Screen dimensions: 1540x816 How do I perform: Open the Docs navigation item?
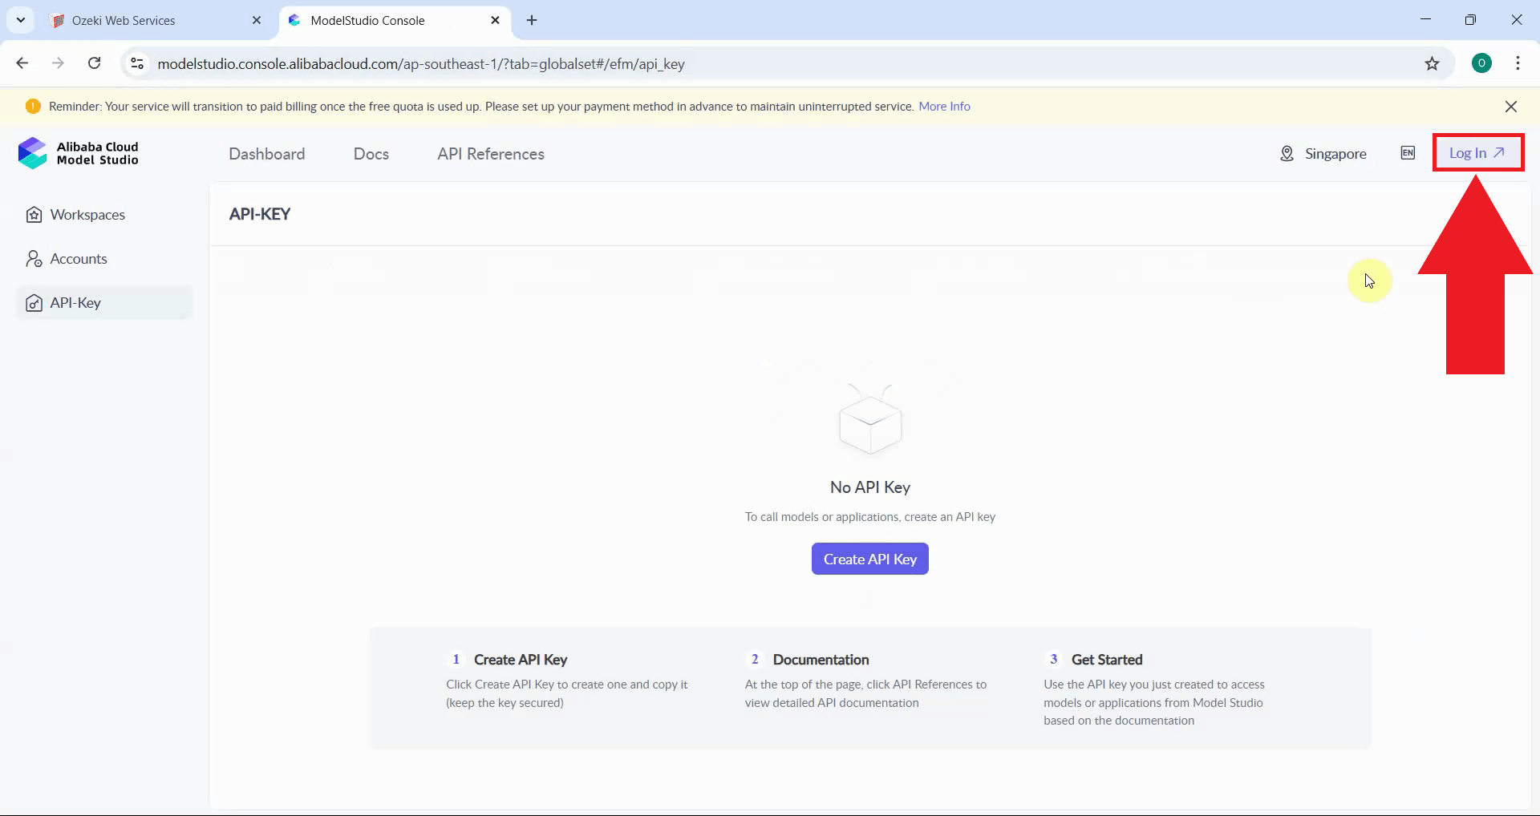click(x=371, y=154)
